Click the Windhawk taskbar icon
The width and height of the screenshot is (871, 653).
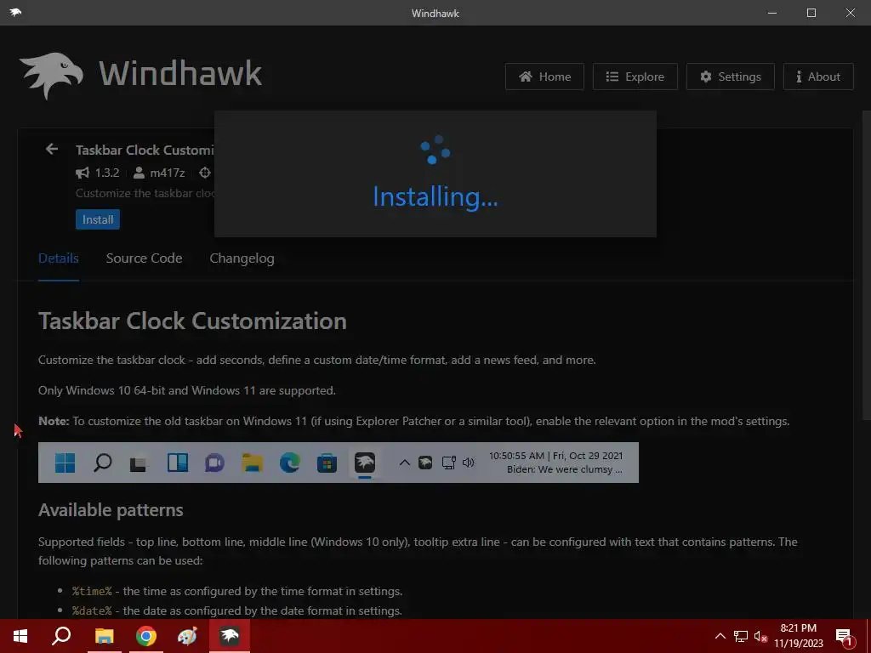coord(230,636)
